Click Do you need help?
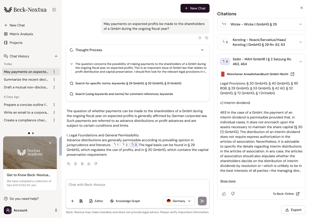 tap(21, 199)
